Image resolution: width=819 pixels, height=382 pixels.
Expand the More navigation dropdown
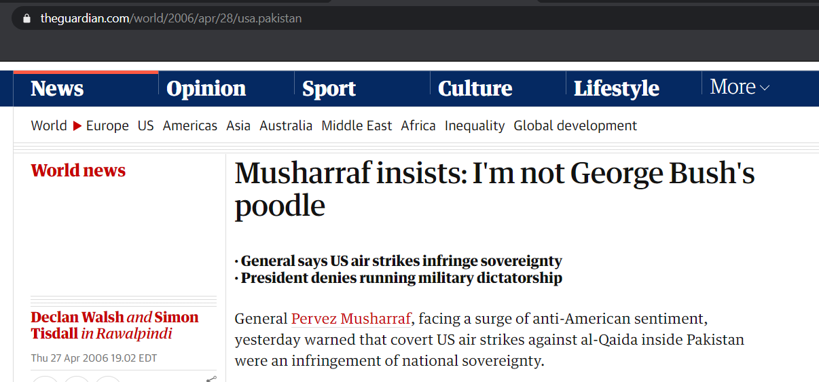coord(740,87)
